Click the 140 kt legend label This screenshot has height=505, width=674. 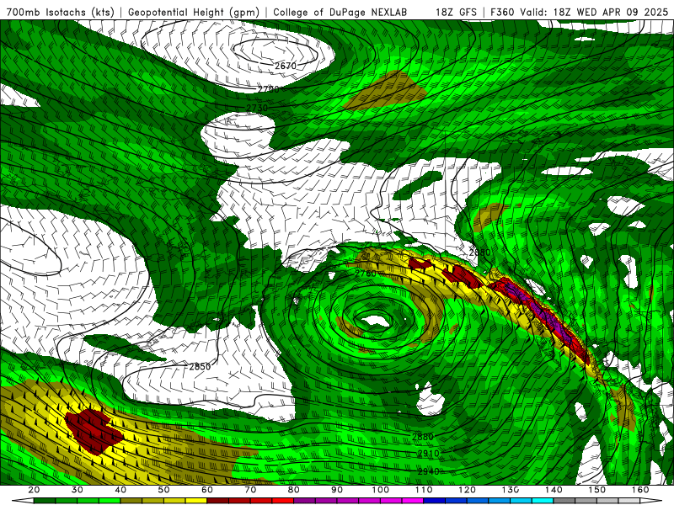554,490
